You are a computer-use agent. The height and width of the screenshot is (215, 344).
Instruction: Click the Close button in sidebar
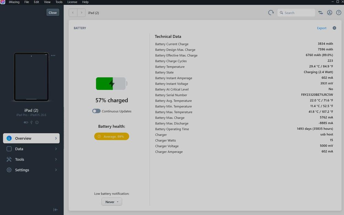[53, 12]
